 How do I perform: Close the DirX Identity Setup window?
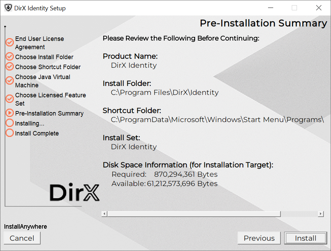pos(319,8)
